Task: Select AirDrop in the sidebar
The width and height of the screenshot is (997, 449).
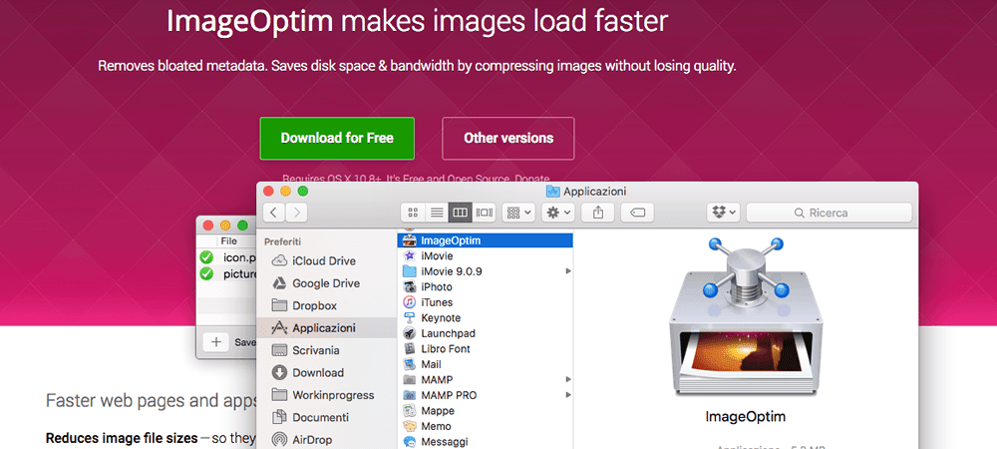Action: [326, 439]
